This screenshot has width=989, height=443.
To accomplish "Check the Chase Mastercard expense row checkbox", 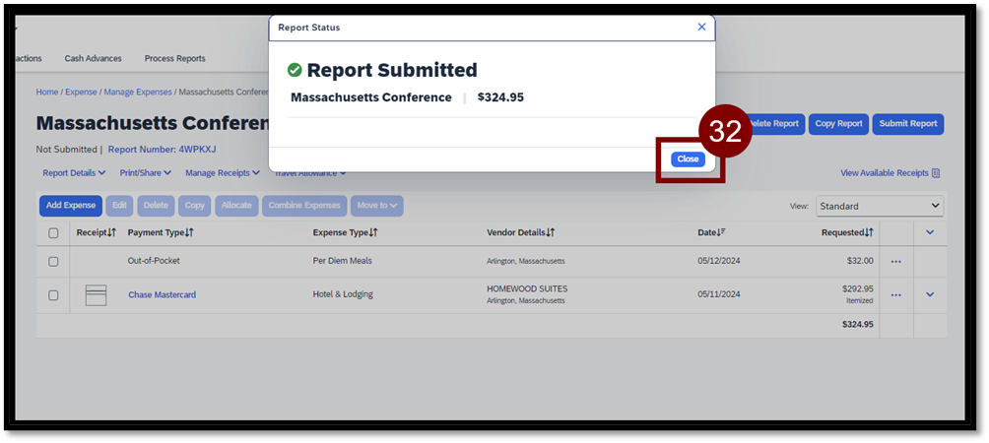I will [53, 294].
